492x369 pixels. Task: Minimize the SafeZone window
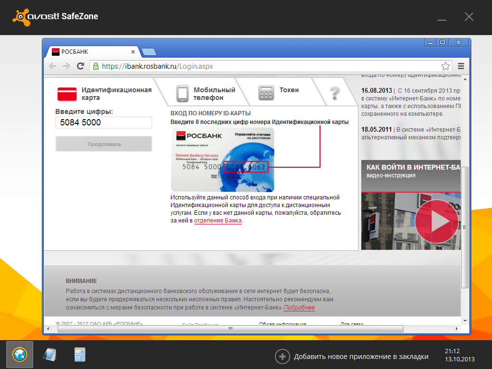pos(442,19)
